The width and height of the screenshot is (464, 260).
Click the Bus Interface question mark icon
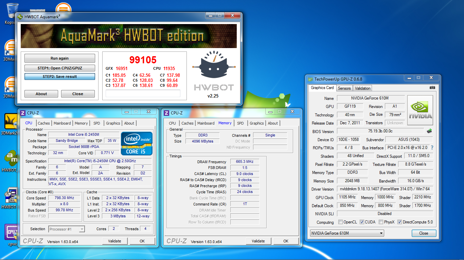[x=432, y=148]
